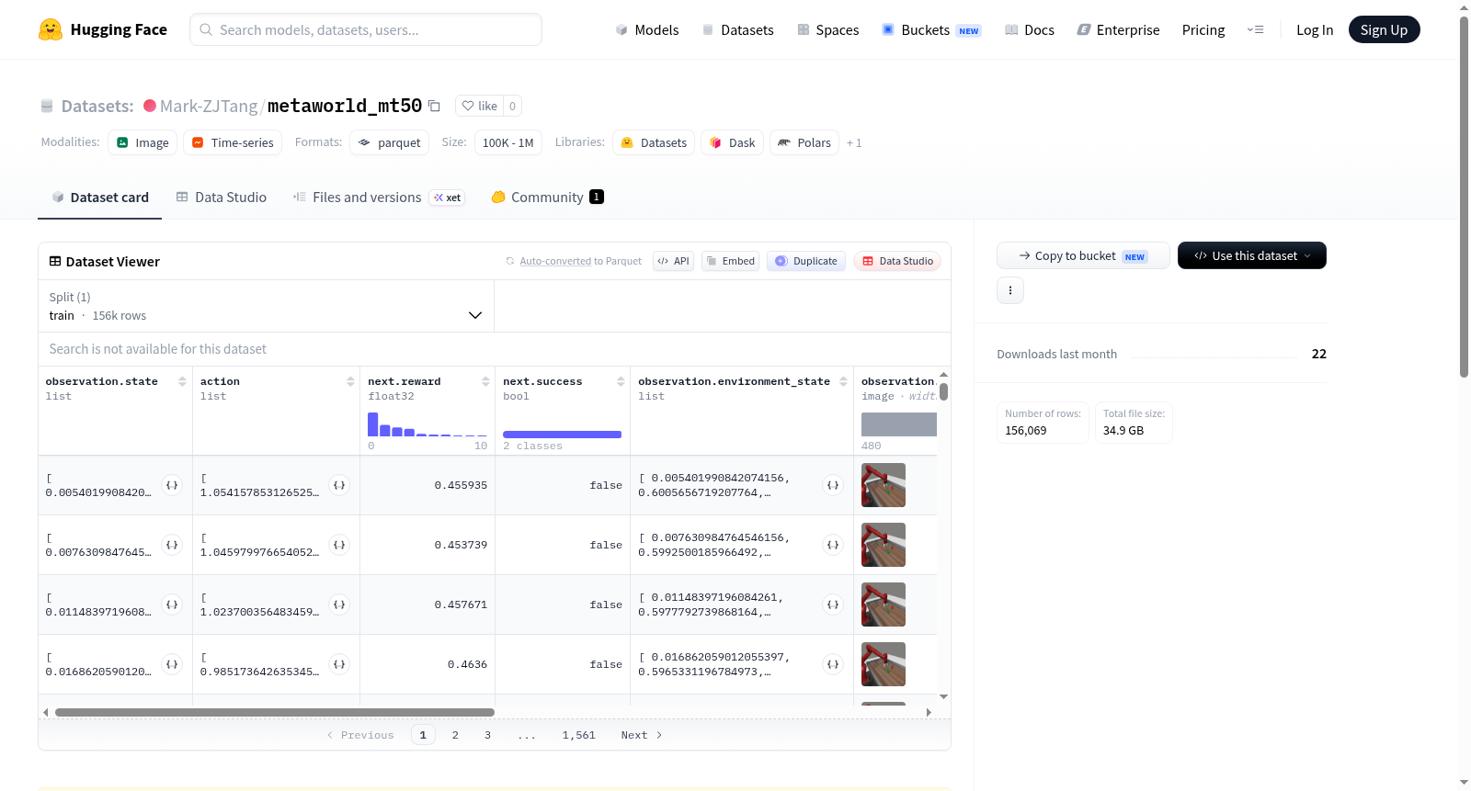Sort by next.reward column
1471x791 pixels.
coord(485,381)
